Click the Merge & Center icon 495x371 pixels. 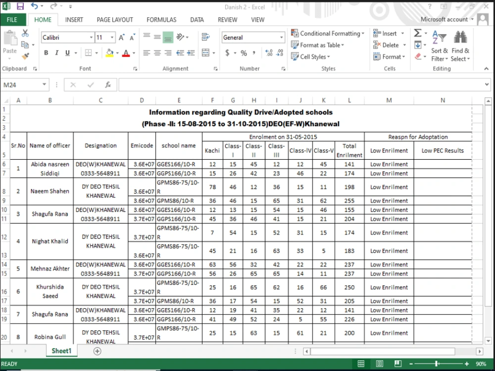coord(206,53)
